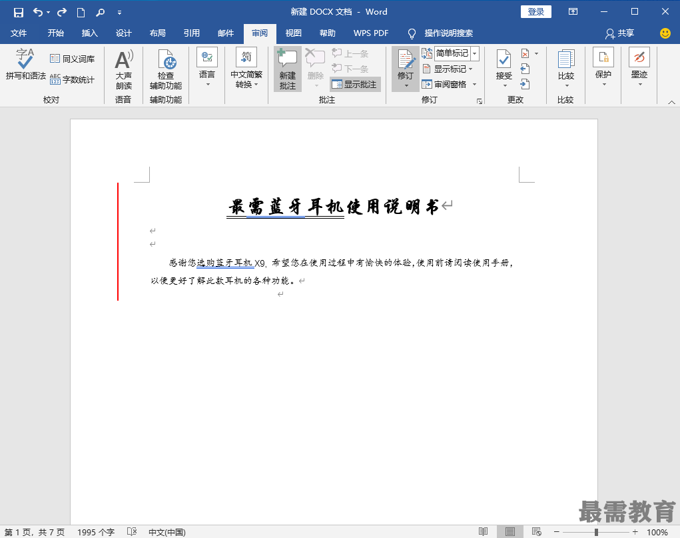The image size is (680, 538).
Task: Switch to the 视图 tab
Action: point(293,33)
